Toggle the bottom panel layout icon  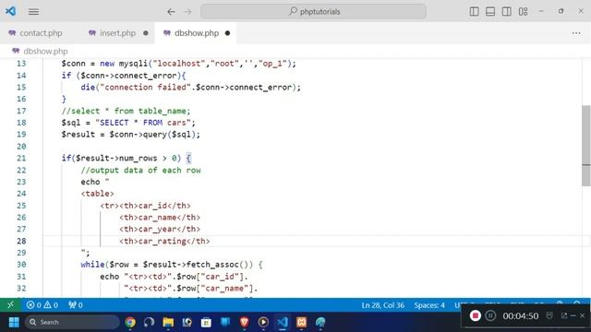(490, 11)
